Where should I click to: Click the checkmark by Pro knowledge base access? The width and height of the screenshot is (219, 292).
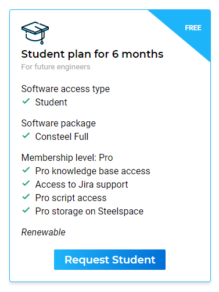click(26, 170)
